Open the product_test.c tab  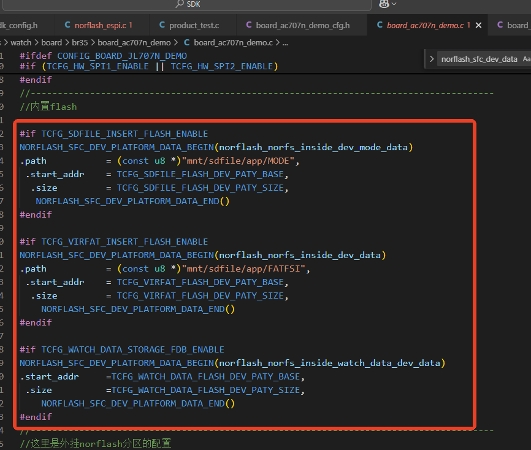coord(193,25)
